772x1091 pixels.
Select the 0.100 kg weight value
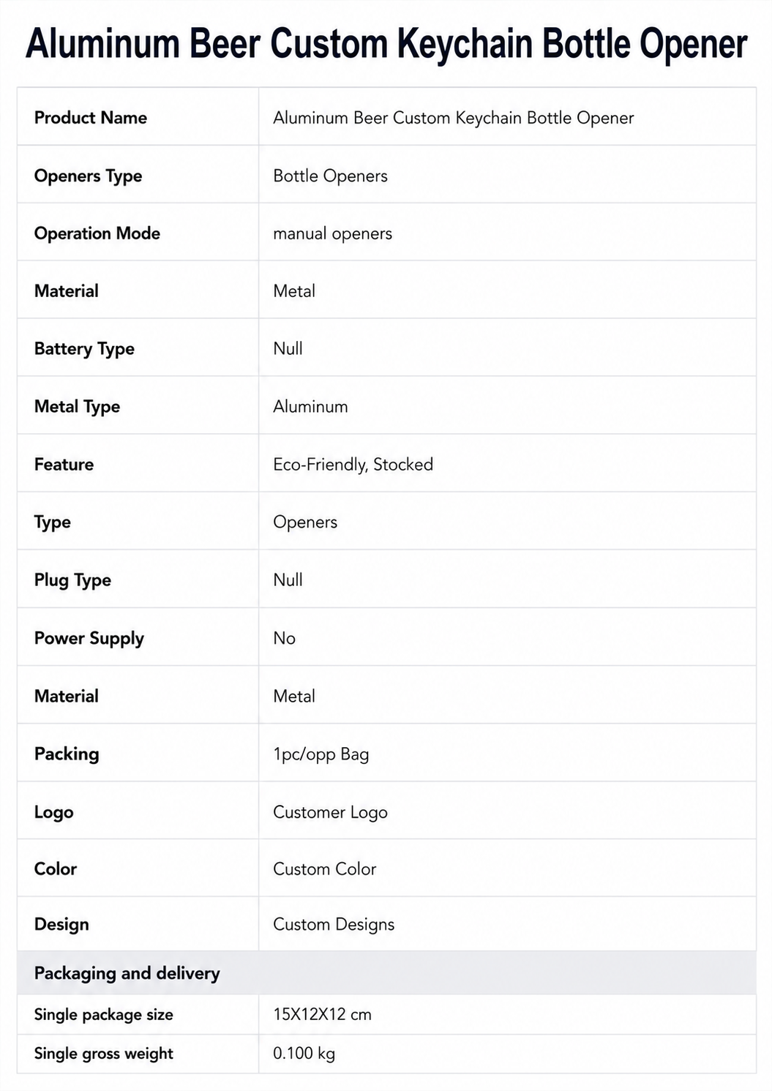click(304, 1054)
